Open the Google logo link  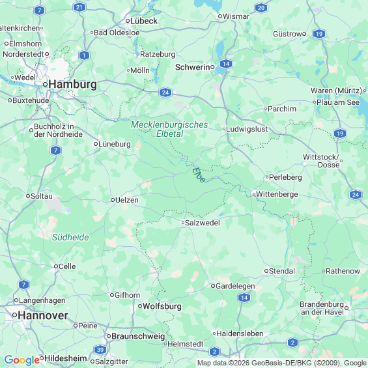tap(22, 360)
